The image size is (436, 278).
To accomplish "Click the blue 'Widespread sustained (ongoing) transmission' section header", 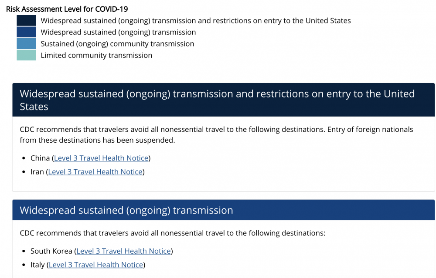I will pyautogui.click(x=126, y=211).
